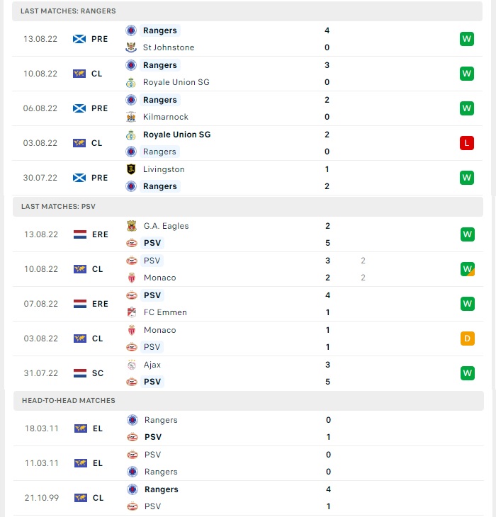
Task: Click the CL competition label on 03.08.22 Rangers match
Action: pos(96,143)
